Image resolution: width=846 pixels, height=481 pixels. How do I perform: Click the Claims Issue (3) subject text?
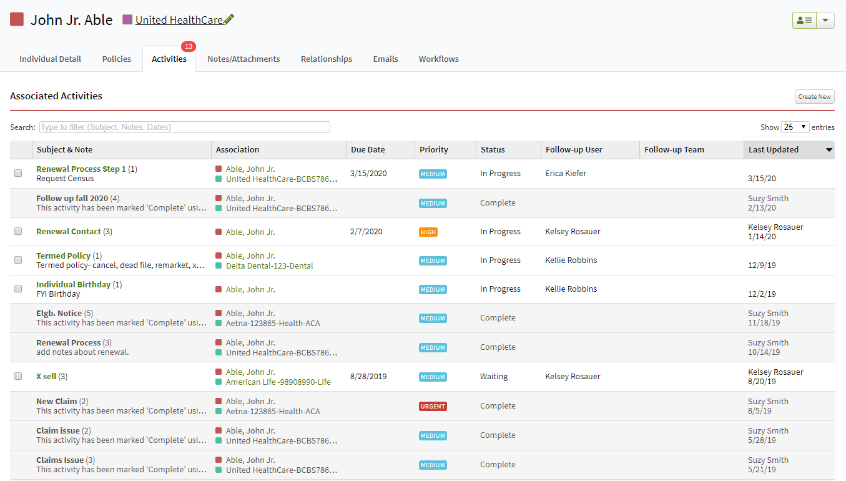coord(66,460)
